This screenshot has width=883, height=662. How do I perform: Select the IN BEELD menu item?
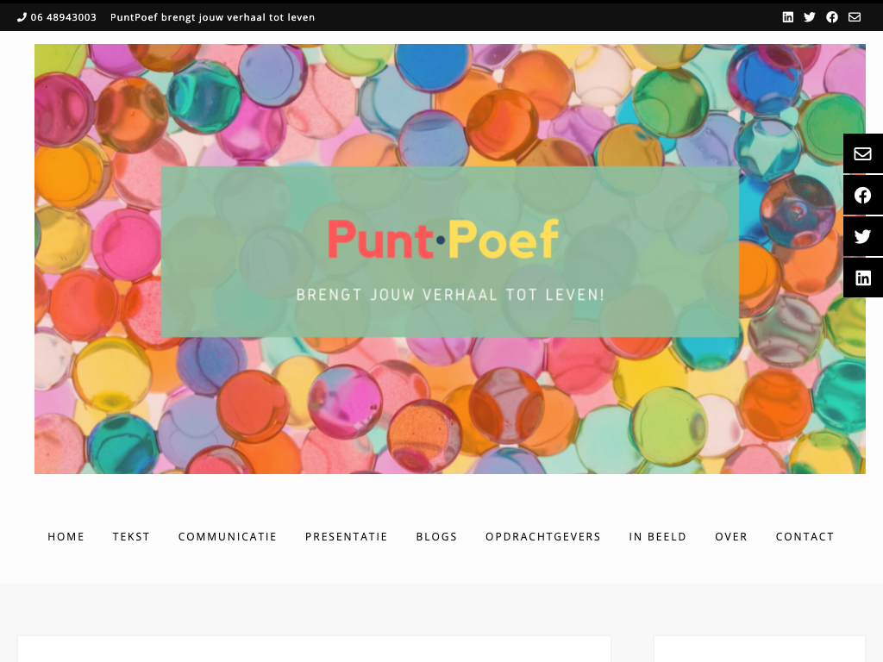point(658,536)
